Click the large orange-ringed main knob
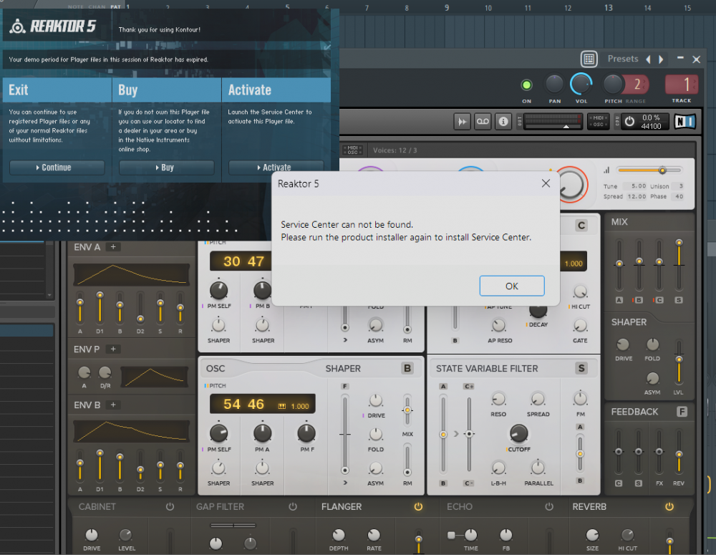The image size is (716, 555). 571,185
